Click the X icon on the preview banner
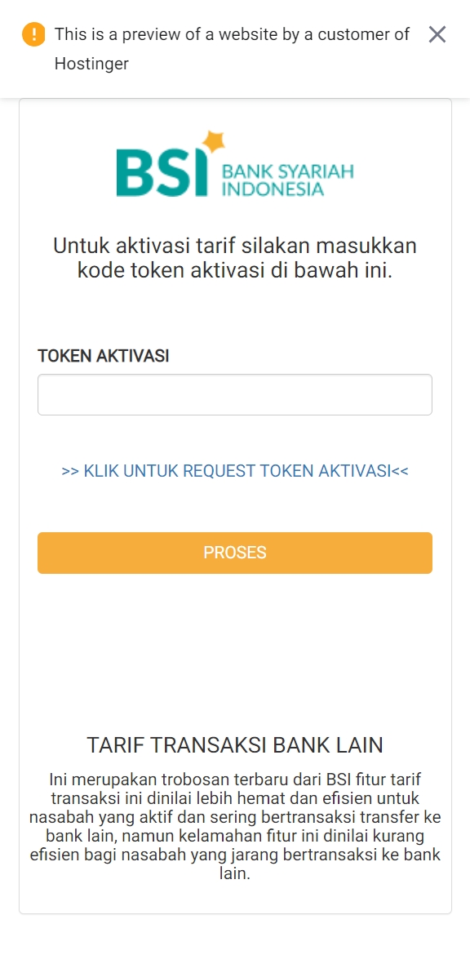Screen dimensions: 470x964 437,34
